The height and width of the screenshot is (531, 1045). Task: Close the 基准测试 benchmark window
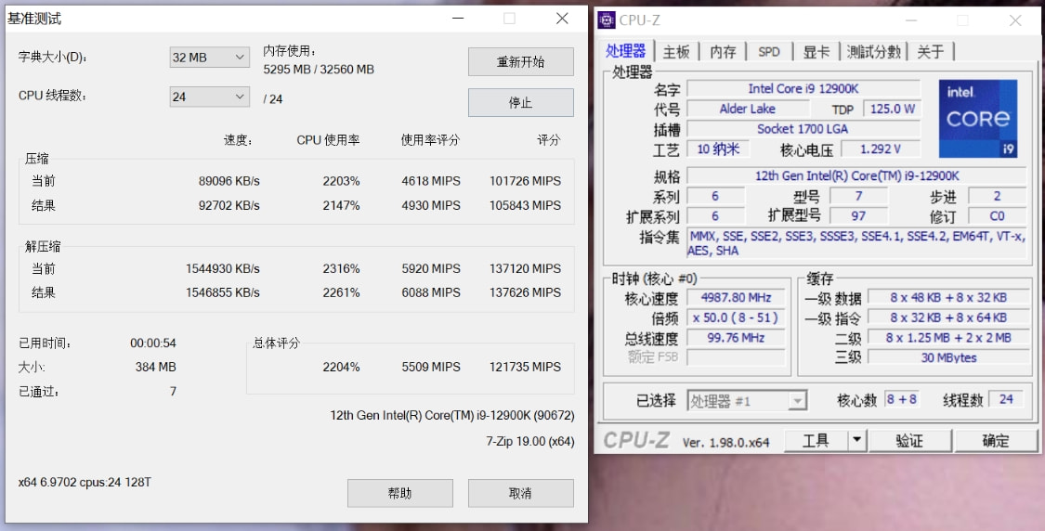(x=562, y=19)
